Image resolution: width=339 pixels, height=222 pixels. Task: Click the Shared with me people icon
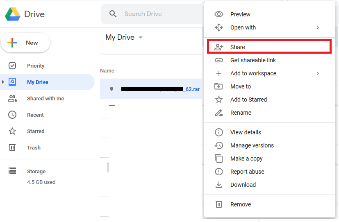point(12,98)
